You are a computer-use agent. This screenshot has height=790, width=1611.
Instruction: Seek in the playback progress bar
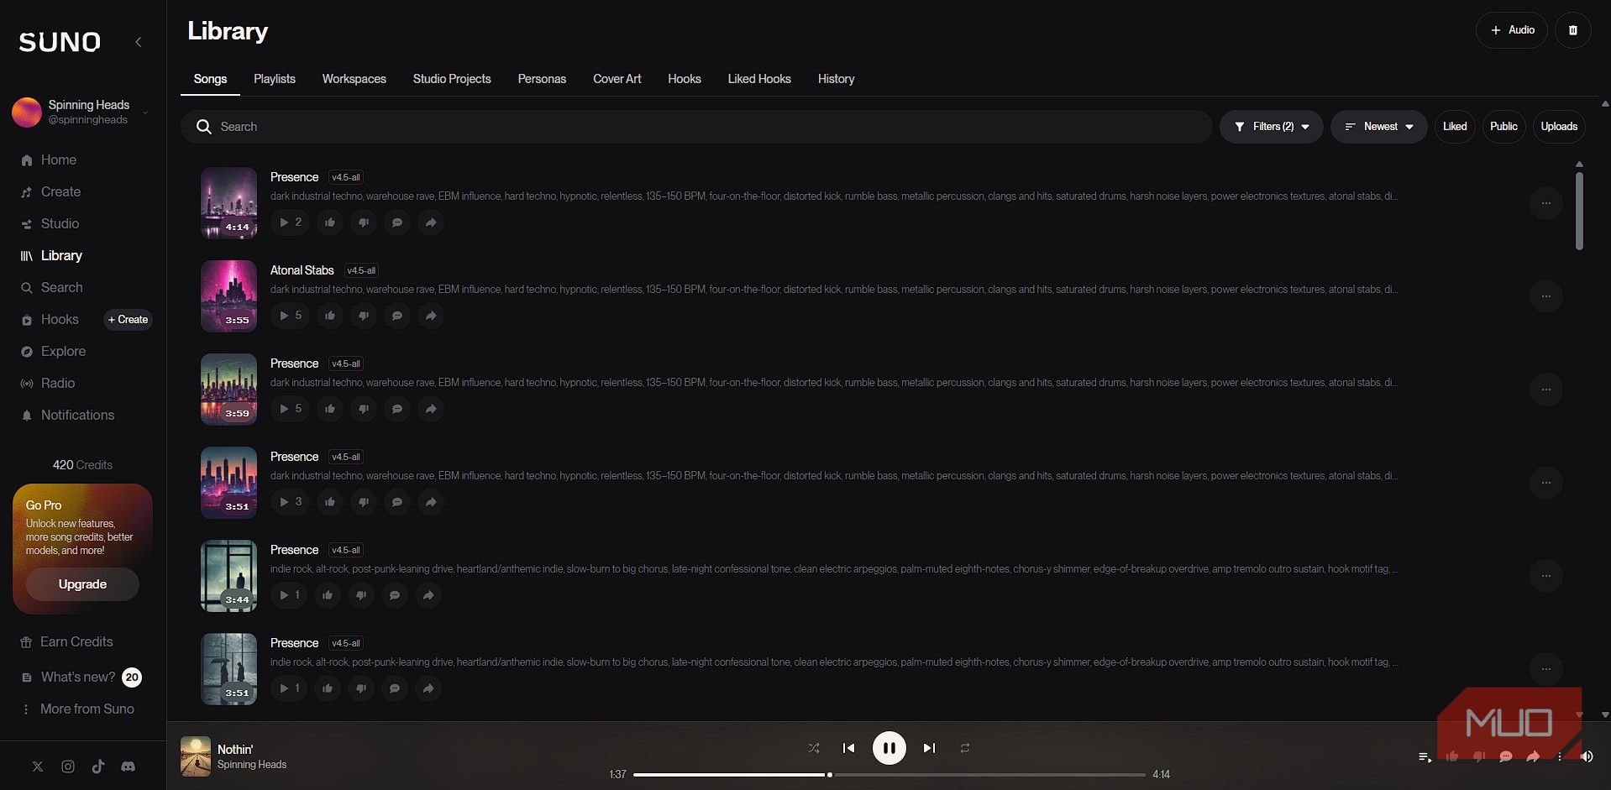(x=889, y=775)
